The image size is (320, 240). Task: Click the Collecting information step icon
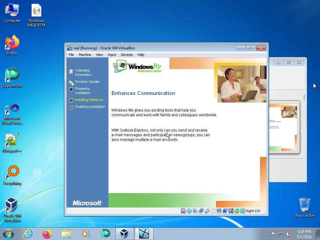pos(71,72)
